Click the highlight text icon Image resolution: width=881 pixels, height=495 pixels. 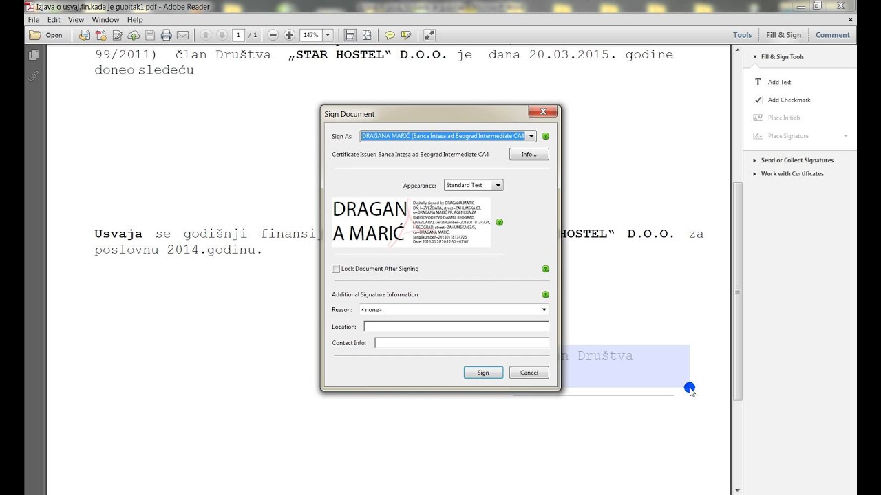click(406, 35)
